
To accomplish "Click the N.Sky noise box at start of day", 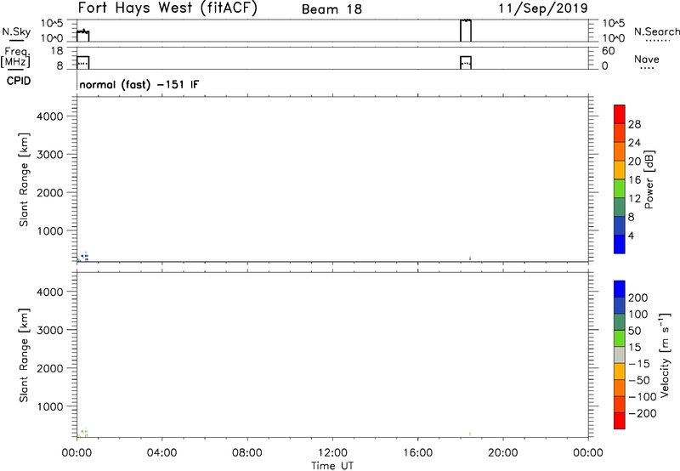I will point(82,36).
